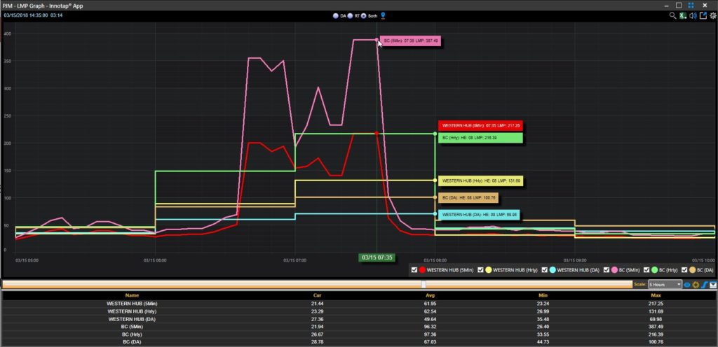Select the BC (5Min) table row name

132,327
